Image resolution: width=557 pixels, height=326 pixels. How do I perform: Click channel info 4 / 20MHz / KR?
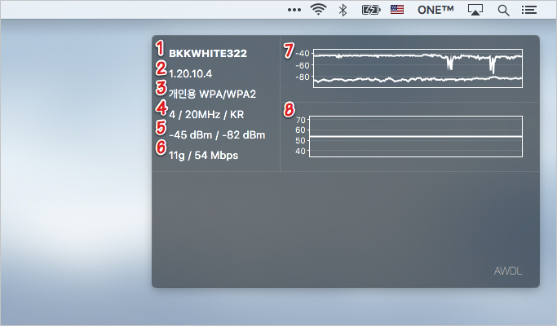click(206, 114)
